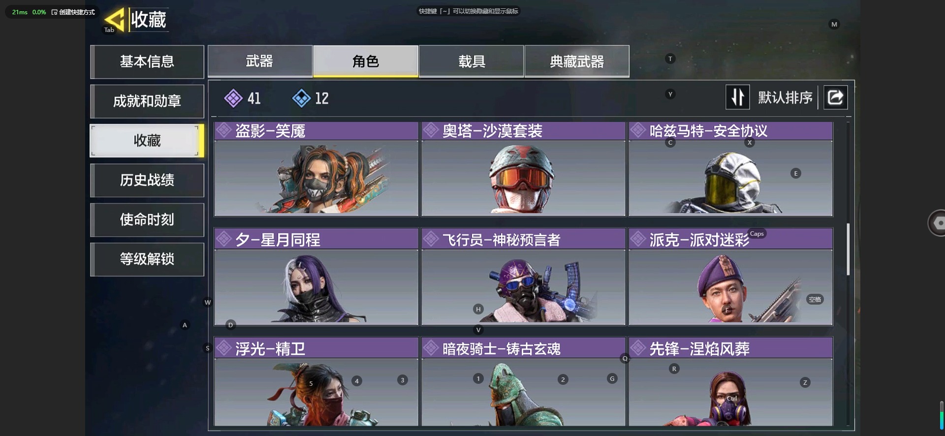Switch to the 武器 tab
The height and width of the screenshot is (436, 945).
pyautogui.click(x=260, y=62)
